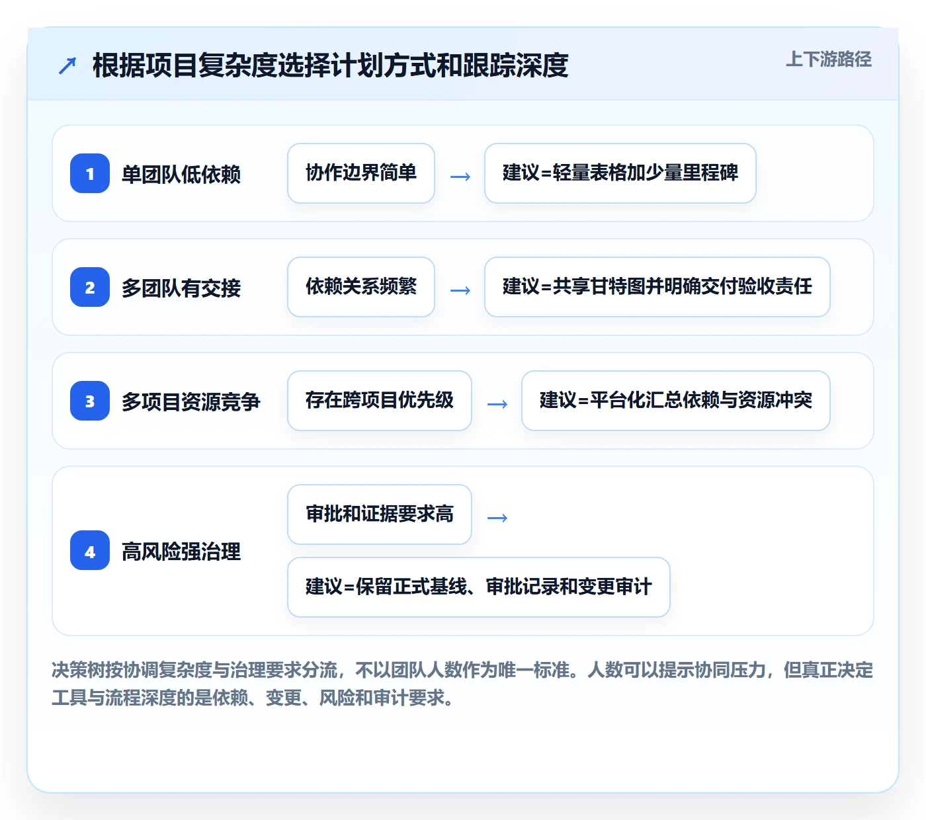
Task: Click the '存在跨项目优先级' condition chip
Action: click(x=380, y=401)
